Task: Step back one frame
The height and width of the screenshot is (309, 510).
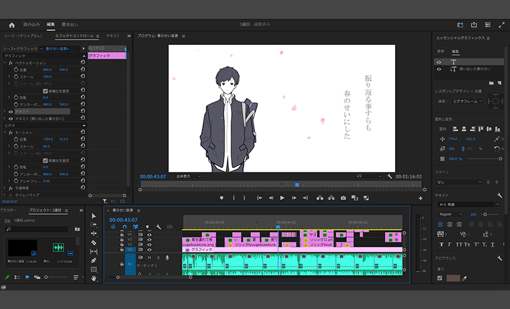Action: click(270, 198)
